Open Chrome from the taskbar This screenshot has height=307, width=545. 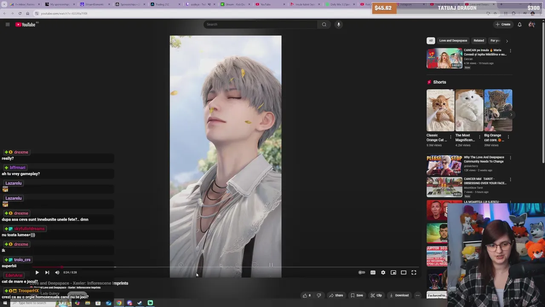tap(119, 303)
